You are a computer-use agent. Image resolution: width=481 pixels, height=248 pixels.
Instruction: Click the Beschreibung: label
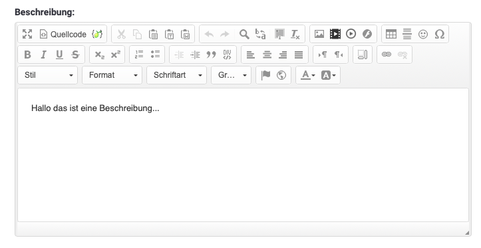[x=45, y=12]
